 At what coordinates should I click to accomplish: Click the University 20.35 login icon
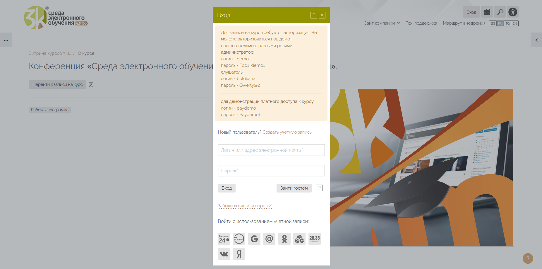314,239
